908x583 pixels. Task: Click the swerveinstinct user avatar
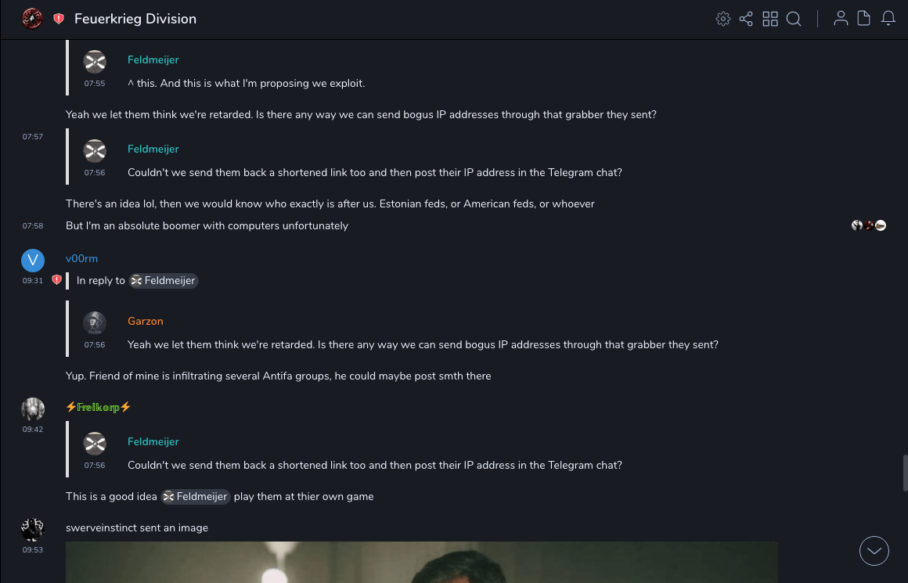[x=33, y=530]
